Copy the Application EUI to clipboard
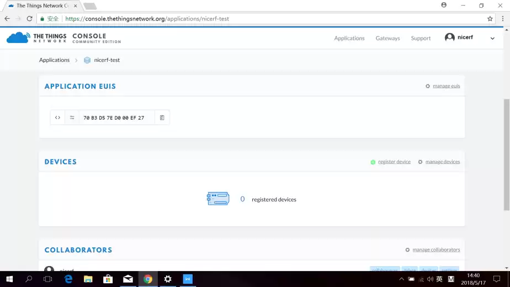The image size is (510, 287). click(x=162, y=118)
